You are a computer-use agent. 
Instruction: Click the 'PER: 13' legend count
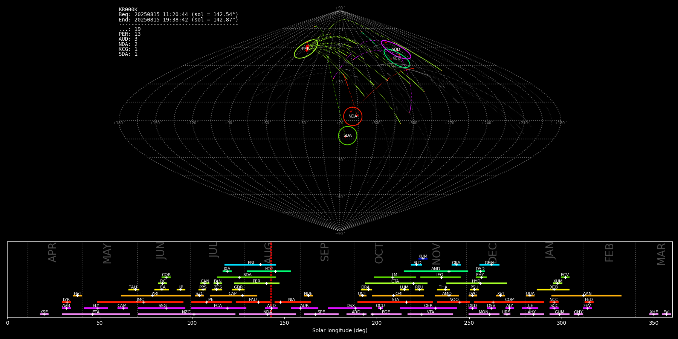(130, 34)
